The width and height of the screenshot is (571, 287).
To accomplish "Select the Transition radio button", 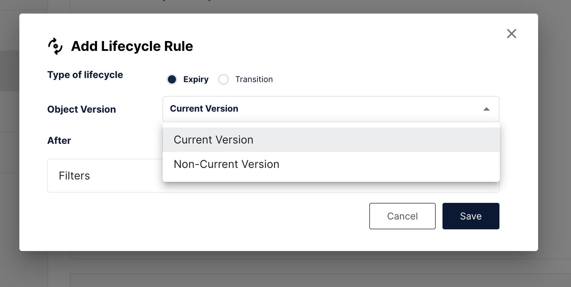I will (223, 79).
